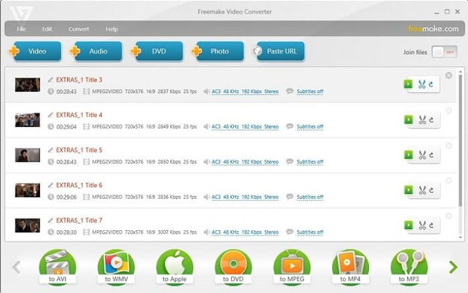Open the scissors editor for Title 7
Image resolution: width=468 pixels, height=293 pixels.
coord(422,225)
